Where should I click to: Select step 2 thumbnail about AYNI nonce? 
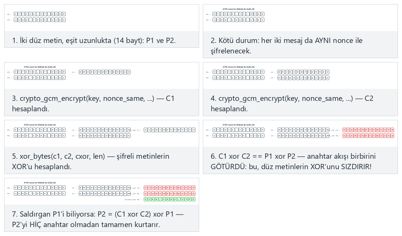click(x=300, y=18)
